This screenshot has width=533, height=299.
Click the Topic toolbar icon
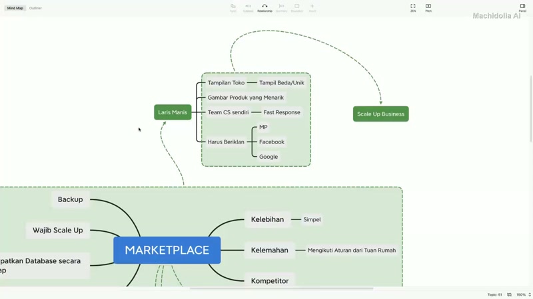pos(233,8)
